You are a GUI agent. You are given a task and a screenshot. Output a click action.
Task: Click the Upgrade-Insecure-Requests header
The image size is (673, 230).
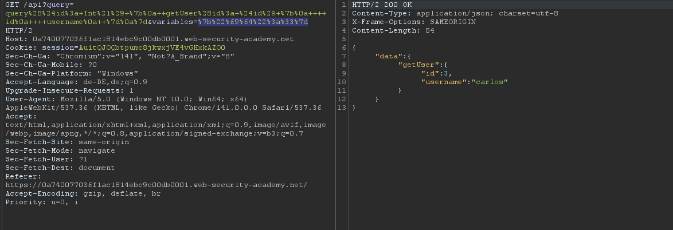(69, 90)
